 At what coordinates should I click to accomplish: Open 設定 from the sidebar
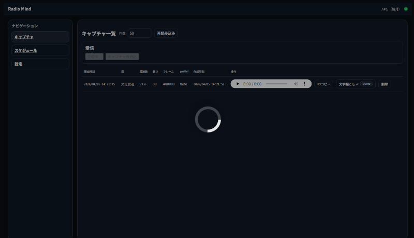tap(40, 64)
